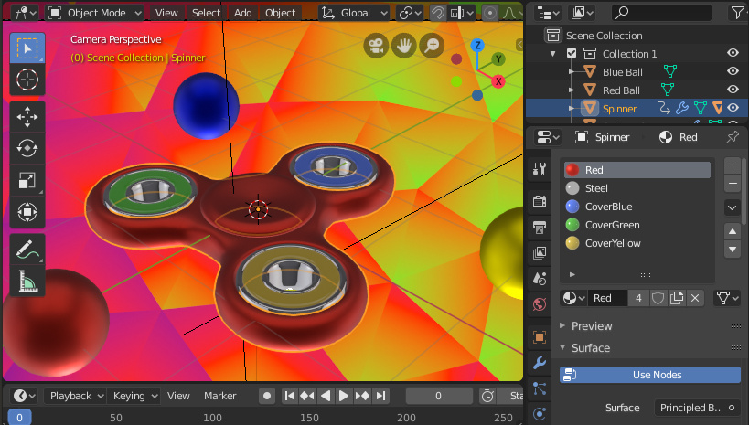Click the magnifier zoom view icon
Viewport: 749px width, 425px height.
(432, 46)
